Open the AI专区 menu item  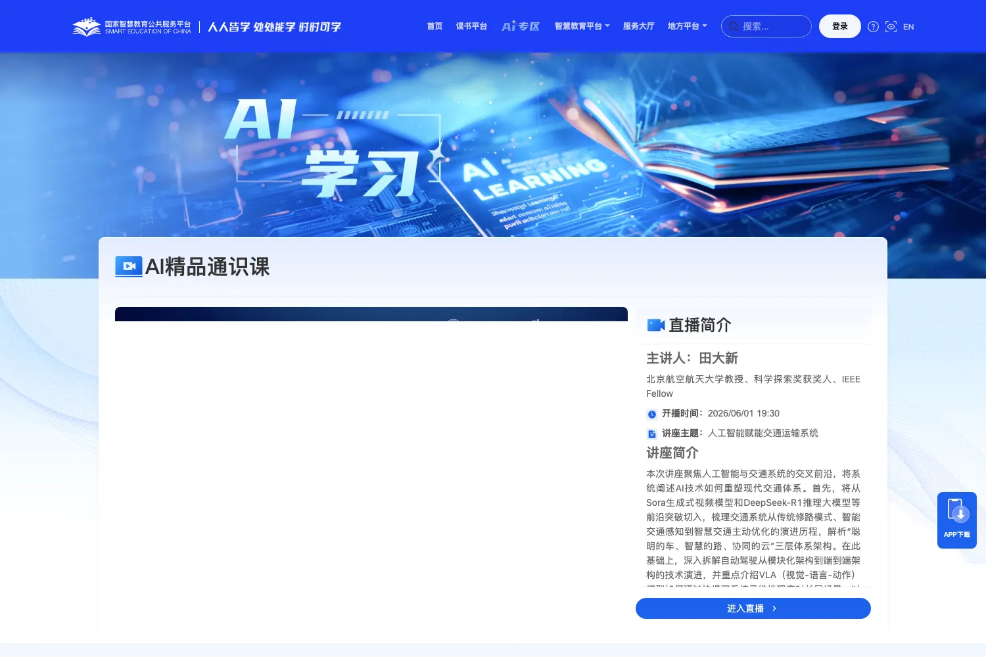pyautogui.click(x=521, y=26)
